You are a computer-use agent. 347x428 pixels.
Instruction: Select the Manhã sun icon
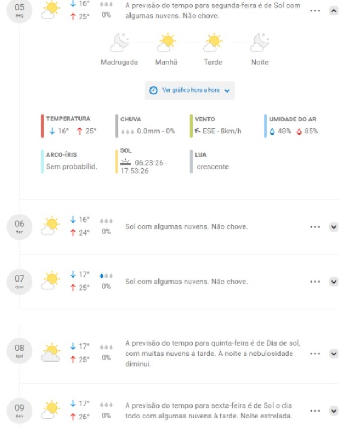(x=166, y=43)
